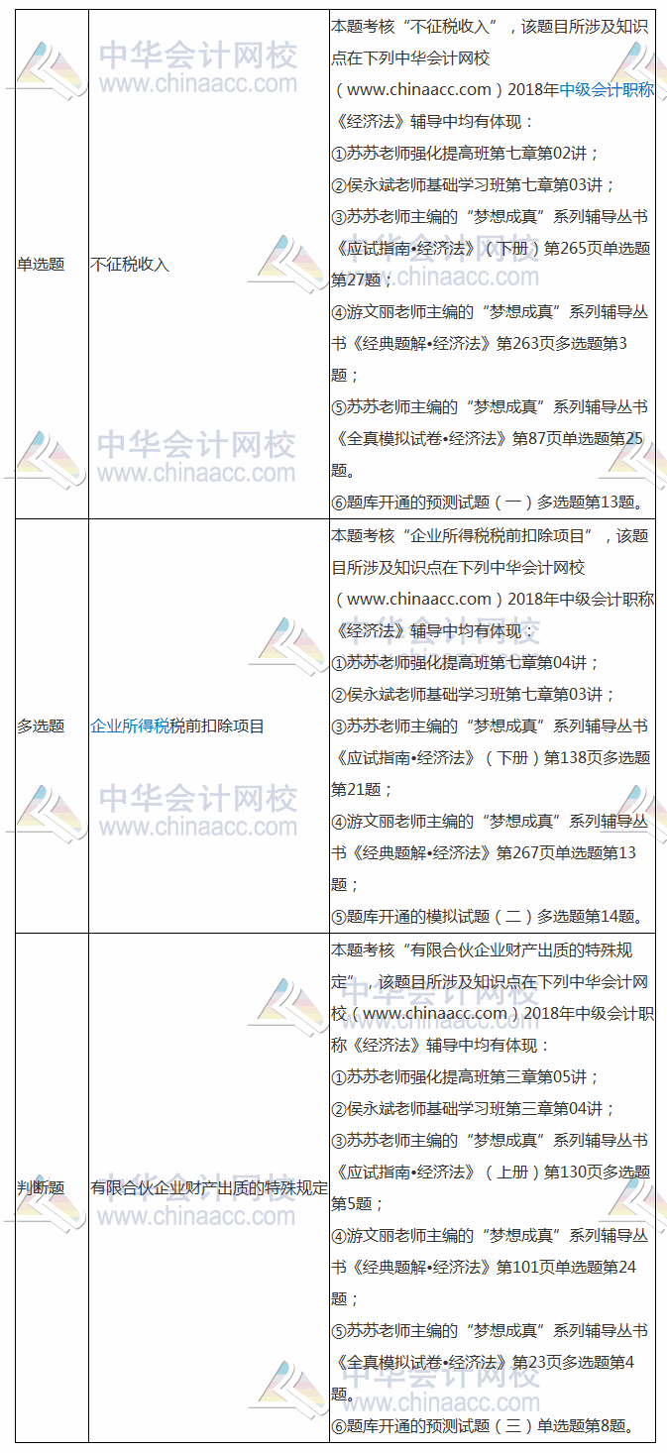The height and width of the screenshot is (1453, 667).
Task: Click the line mentioning 第87页单选题第25
Action: [488, 439]
